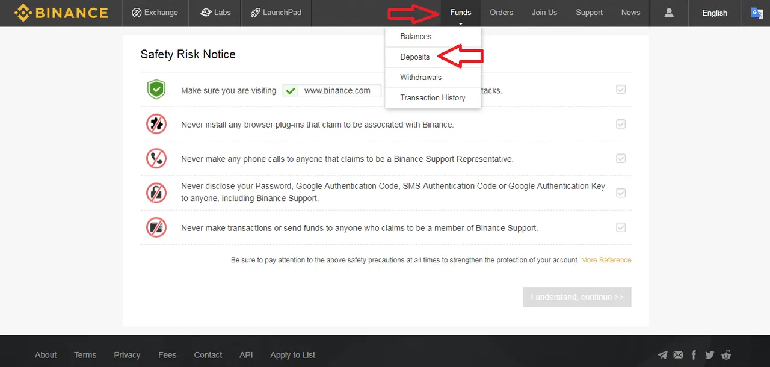This screenshot has width=770, height=367.
Task: Click the Binance logo
Action: click(61, 13)
